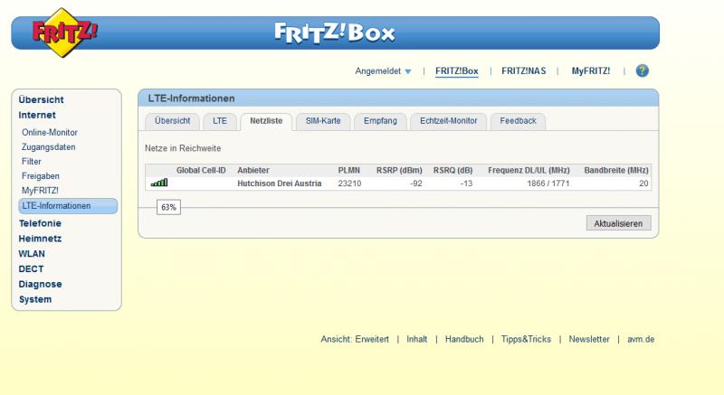Viewport: 724px width, 395px height.
Task: Open the Handbuch footer link
Action: 464,339
